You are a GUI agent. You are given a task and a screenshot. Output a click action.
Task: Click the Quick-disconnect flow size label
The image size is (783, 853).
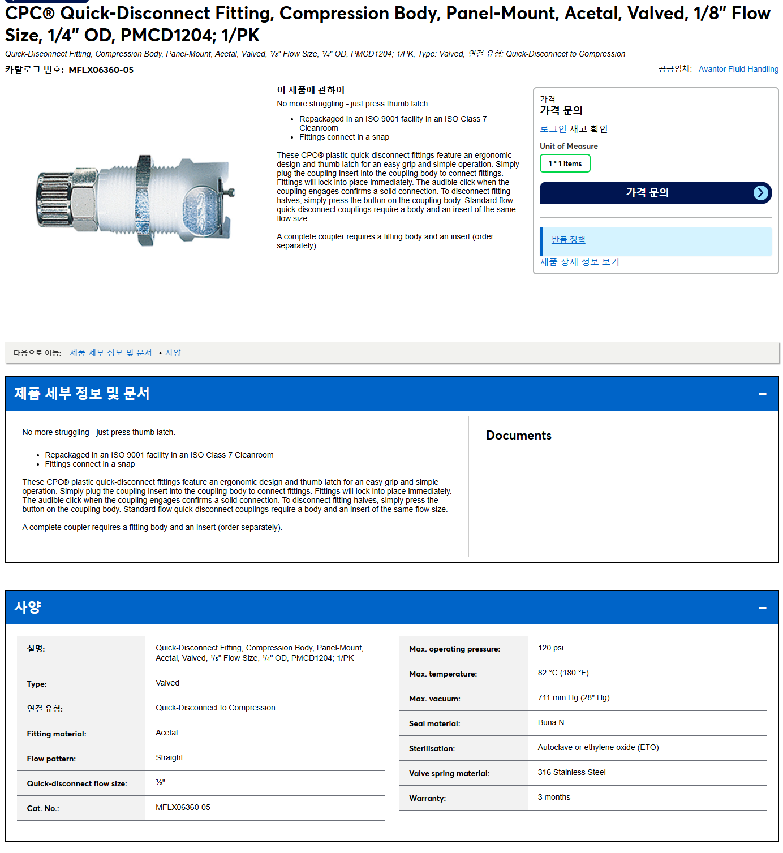pyautogui.click(x=77, y=784)
